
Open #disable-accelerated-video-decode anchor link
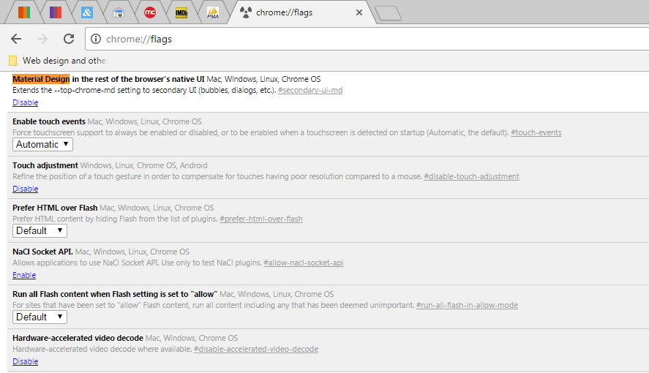256,349
